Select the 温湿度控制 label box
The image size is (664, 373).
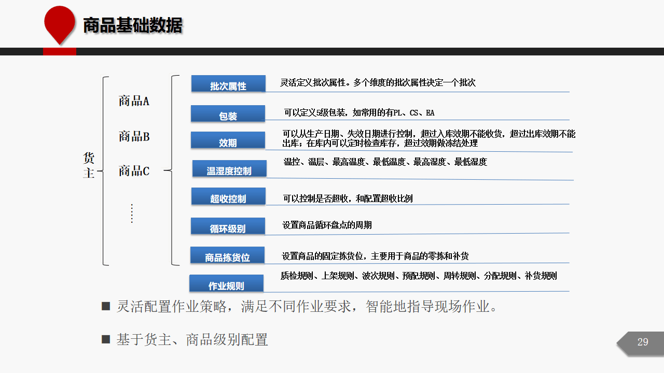(229, 169)
